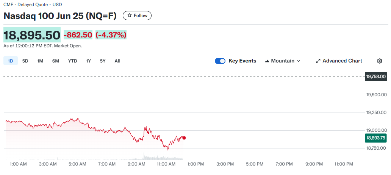
Task: Show the All time range
Action: [117, 61]
